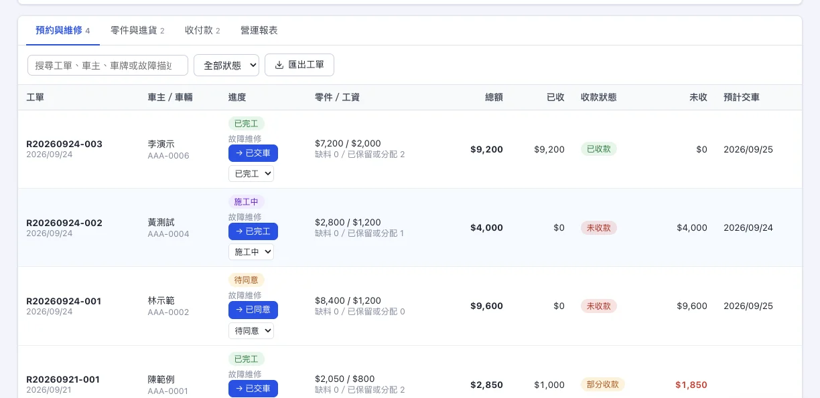Click the 未收 column header
The width and height of the screenshot is (820, 398).
click(x=699, y=98)
